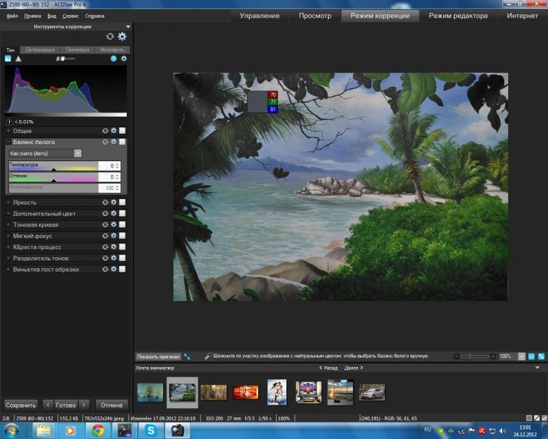548x439 pixels.
Task: Reset the Мягкий фокус group
Action: coord(105,236)
